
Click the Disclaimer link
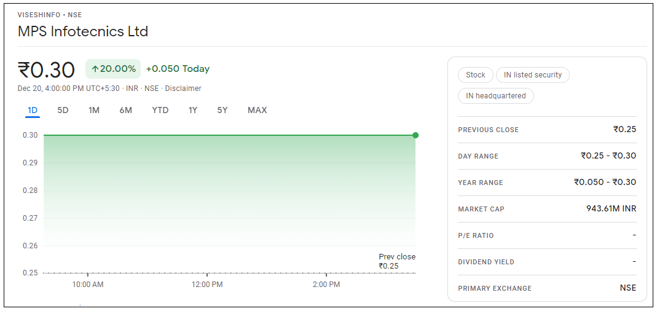(x=183, y=89)
